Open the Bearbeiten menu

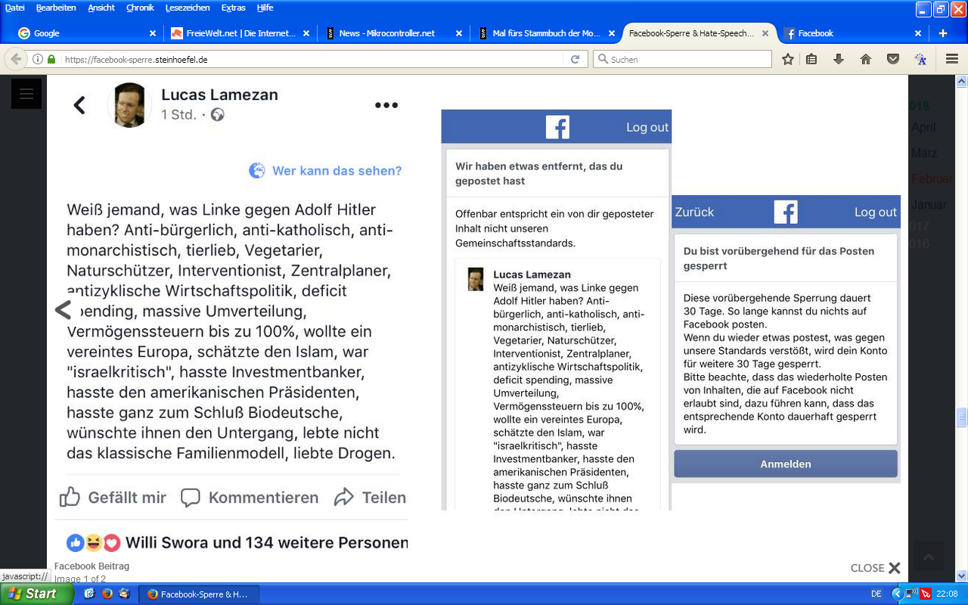coord(55,8)
